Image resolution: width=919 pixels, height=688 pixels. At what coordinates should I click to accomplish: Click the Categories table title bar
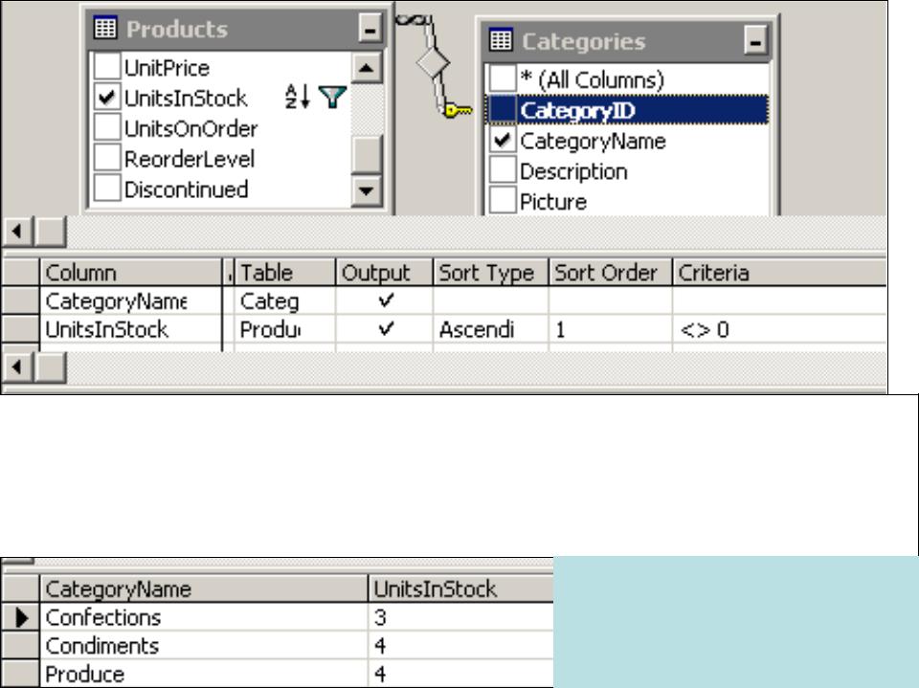[x=626, y=41]
